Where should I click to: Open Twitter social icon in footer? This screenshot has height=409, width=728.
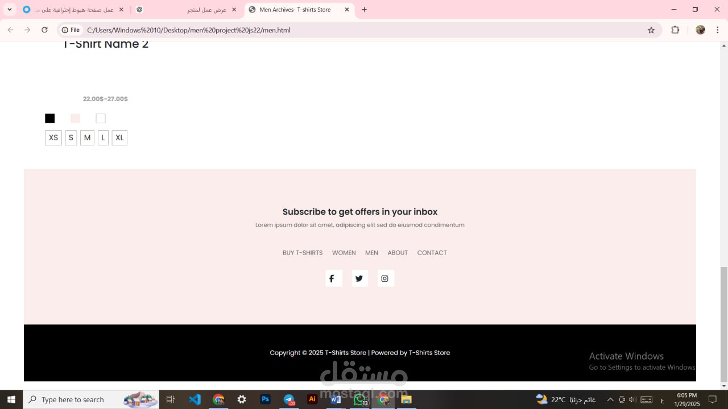[x=359, y=278]
